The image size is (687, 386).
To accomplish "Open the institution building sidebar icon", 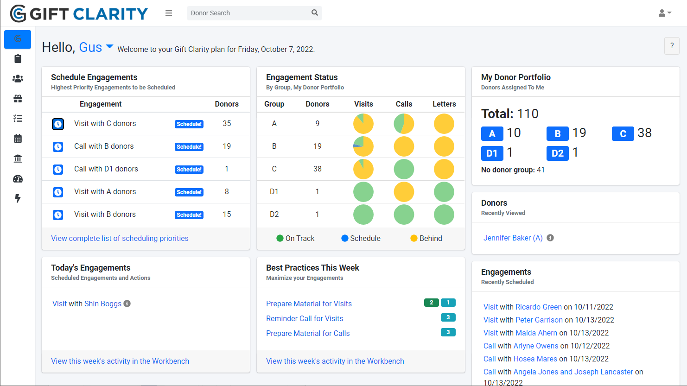I will click(18, 158).
